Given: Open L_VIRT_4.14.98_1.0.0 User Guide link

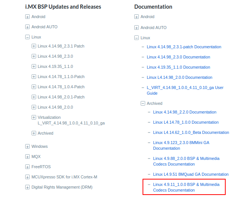Looking at the screenshot, I should (185, 90).
